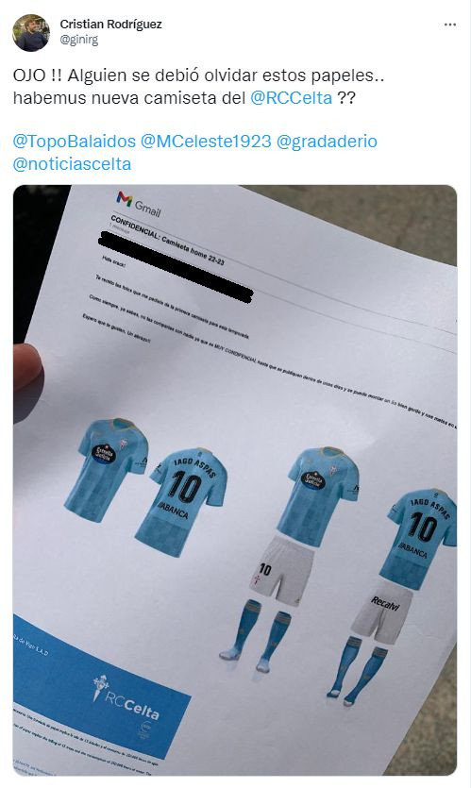The image size is (471, 788).
Task: Open the three-dot more options menu
Action: point(450,25)
